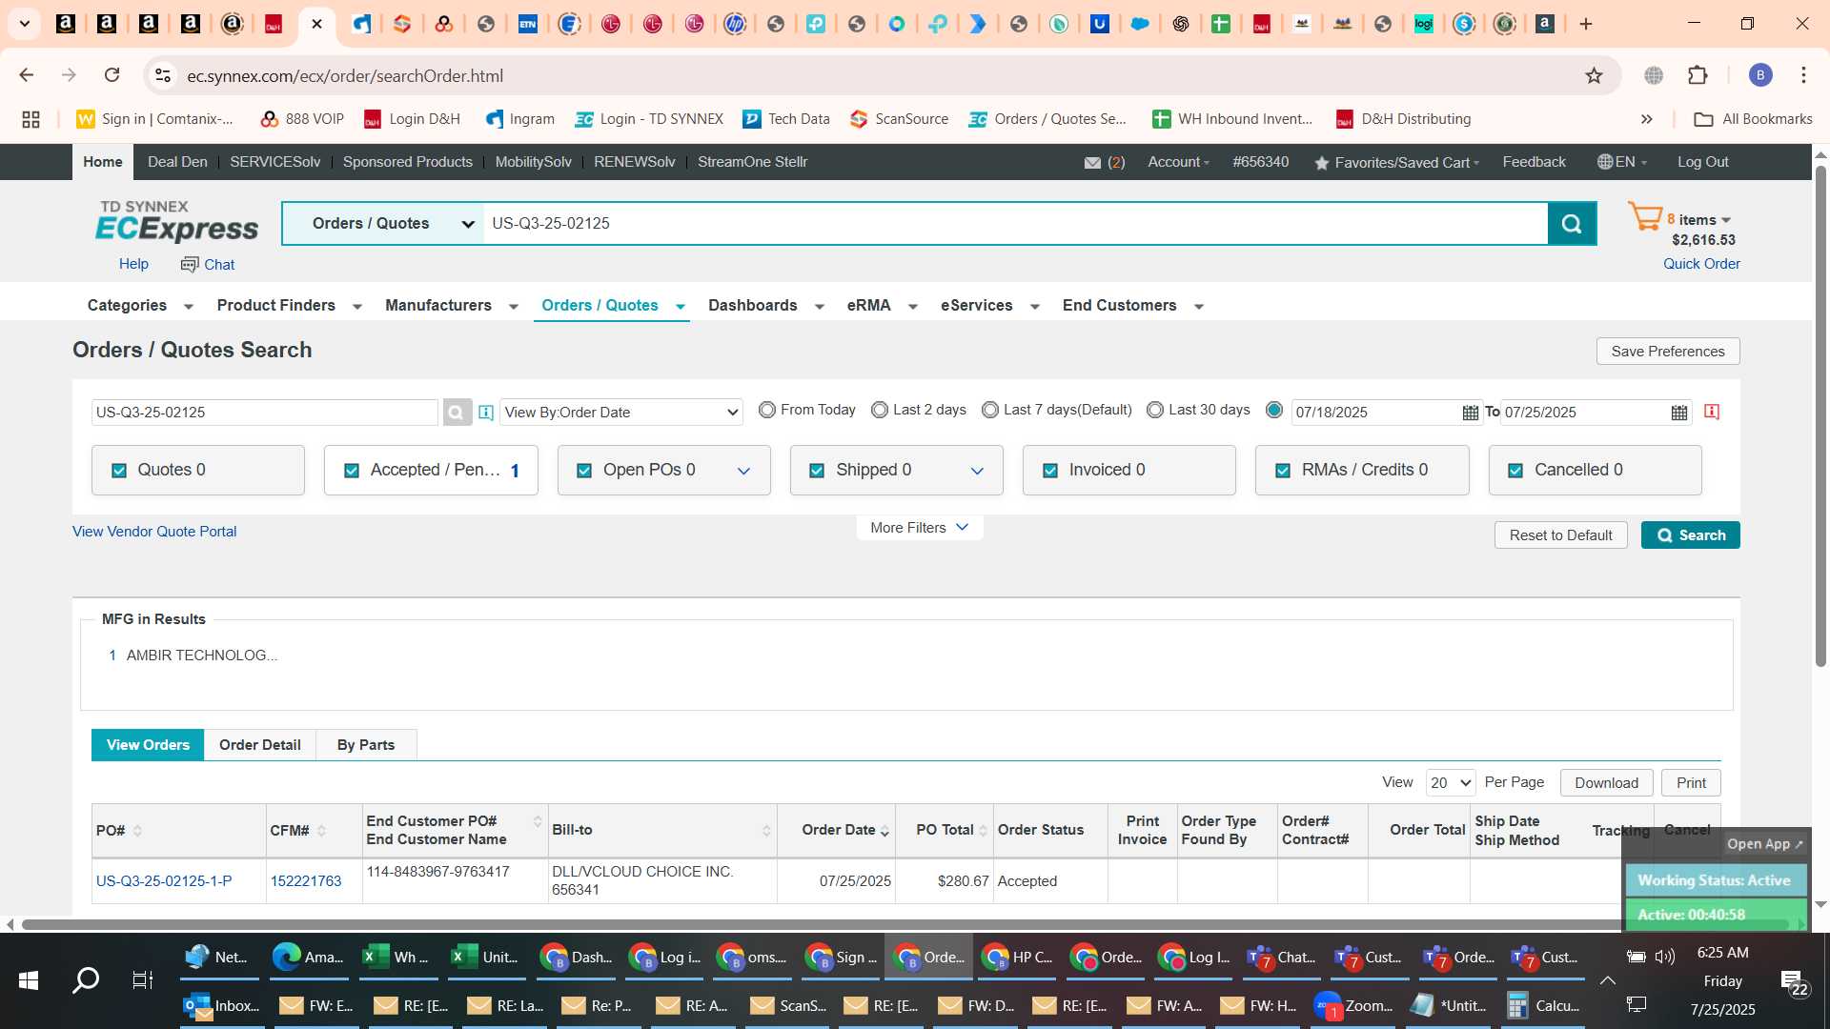
Task: Open the Zoom taskbar app
Action: [1354, 1005]
